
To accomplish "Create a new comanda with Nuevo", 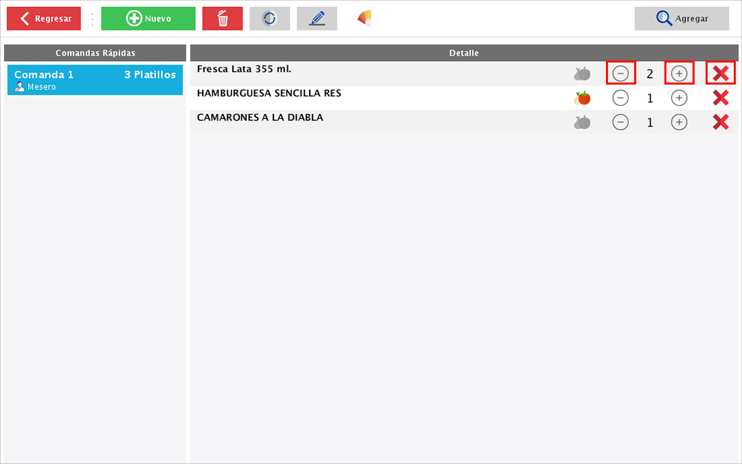I will tap(148, 19).
